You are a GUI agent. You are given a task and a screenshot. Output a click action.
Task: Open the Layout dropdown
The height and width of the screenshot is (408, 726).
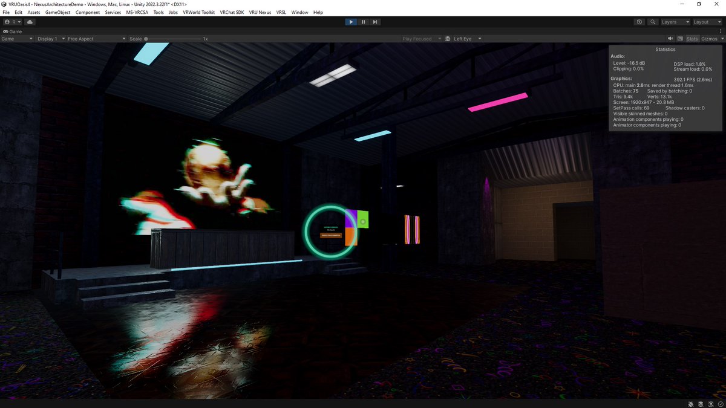pos(707,22)
